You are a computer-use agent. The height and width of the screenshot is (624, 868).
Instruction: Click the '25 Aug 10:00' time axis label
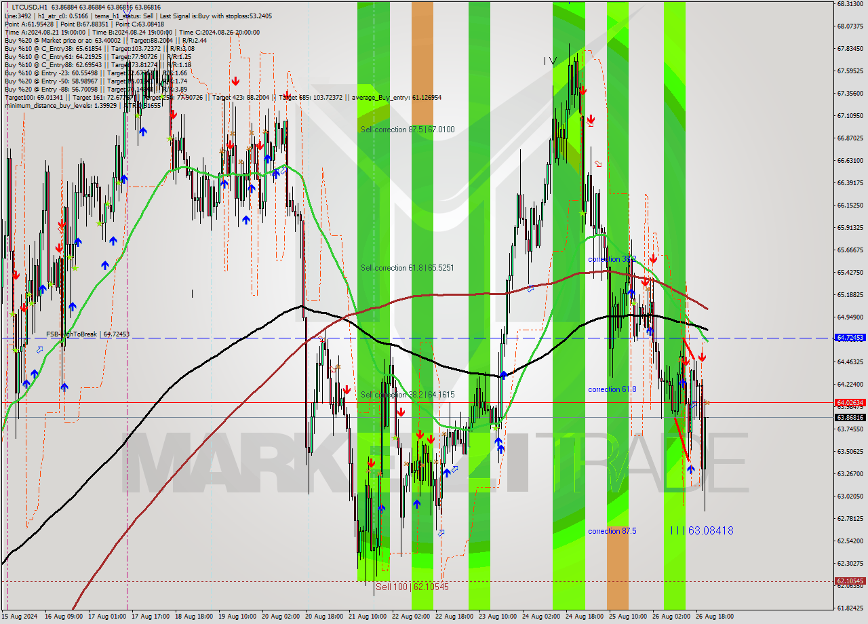pyautogui.click(x=629, y=617)
